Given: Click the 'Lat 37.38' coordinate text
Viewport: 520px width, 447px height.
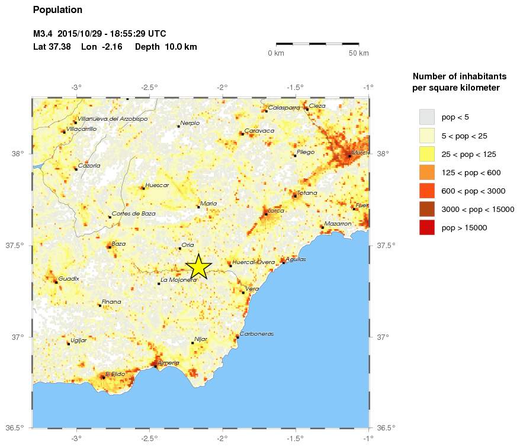Looking at the screenshot, I should coord(52,47).
